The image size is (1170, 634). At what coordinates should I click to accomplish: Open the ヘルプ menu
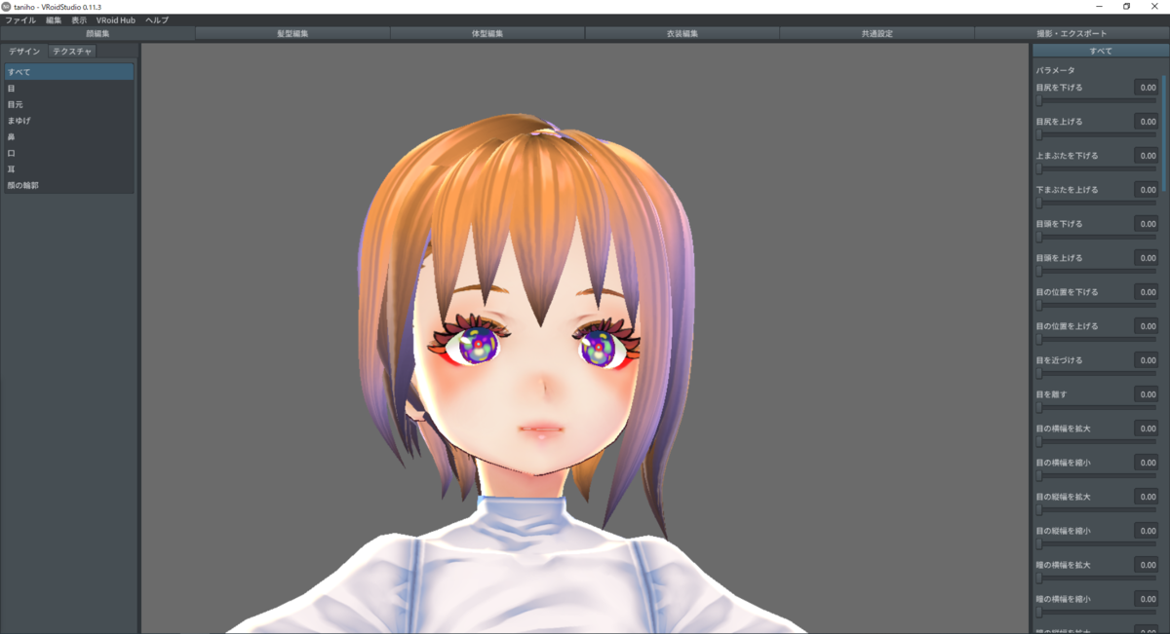156,19
